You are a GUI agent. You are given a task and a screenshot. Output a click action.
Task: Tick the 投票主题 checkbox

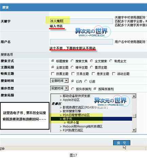(x=53, y=74)
